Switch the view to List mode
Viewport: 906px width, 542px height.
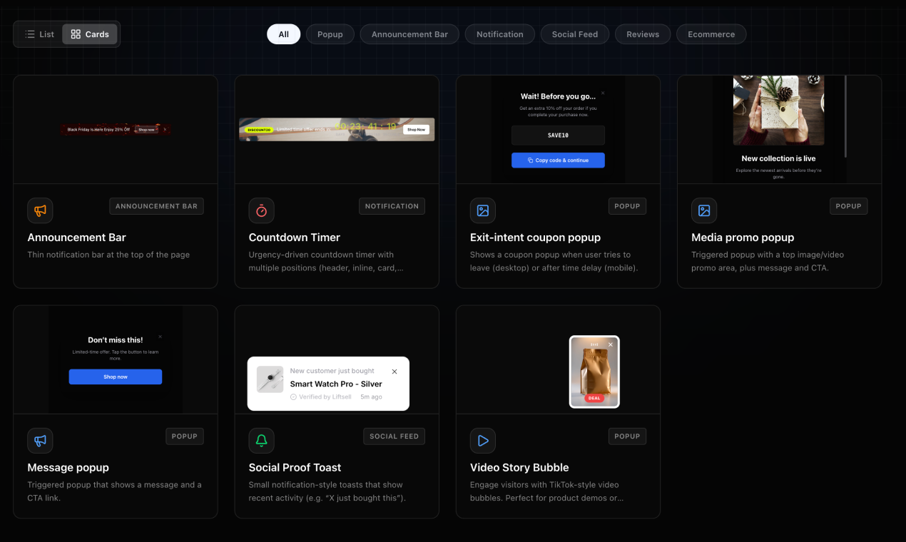pyautogui.click(x=39, y=34)
